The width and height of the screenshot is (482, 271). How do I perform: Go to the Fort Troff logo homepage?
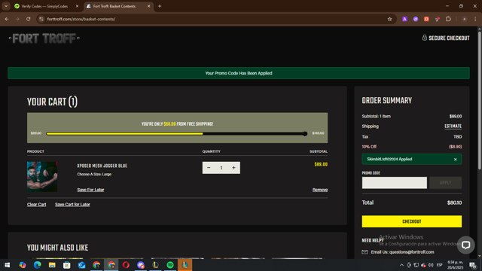pyautogui.click(x=44, y=38)
